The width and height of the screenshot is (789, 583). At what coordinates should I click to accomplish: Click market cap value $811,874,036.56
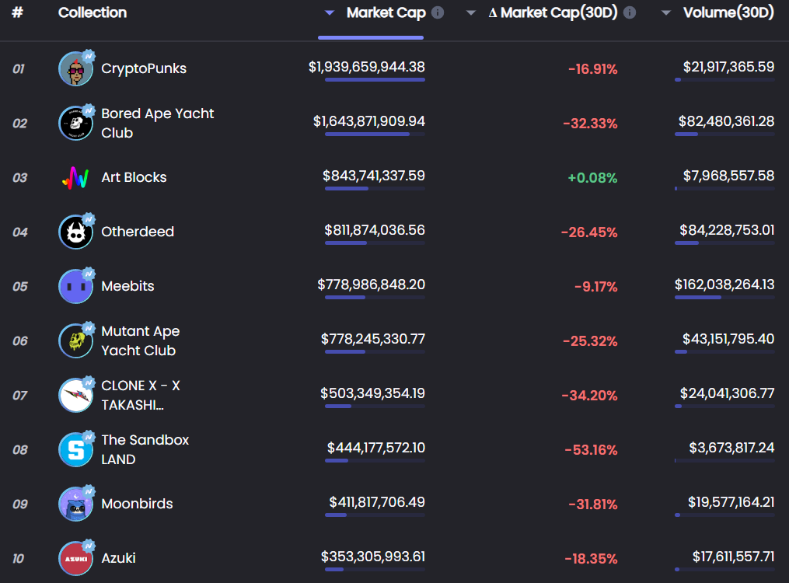tap(375, 230)
